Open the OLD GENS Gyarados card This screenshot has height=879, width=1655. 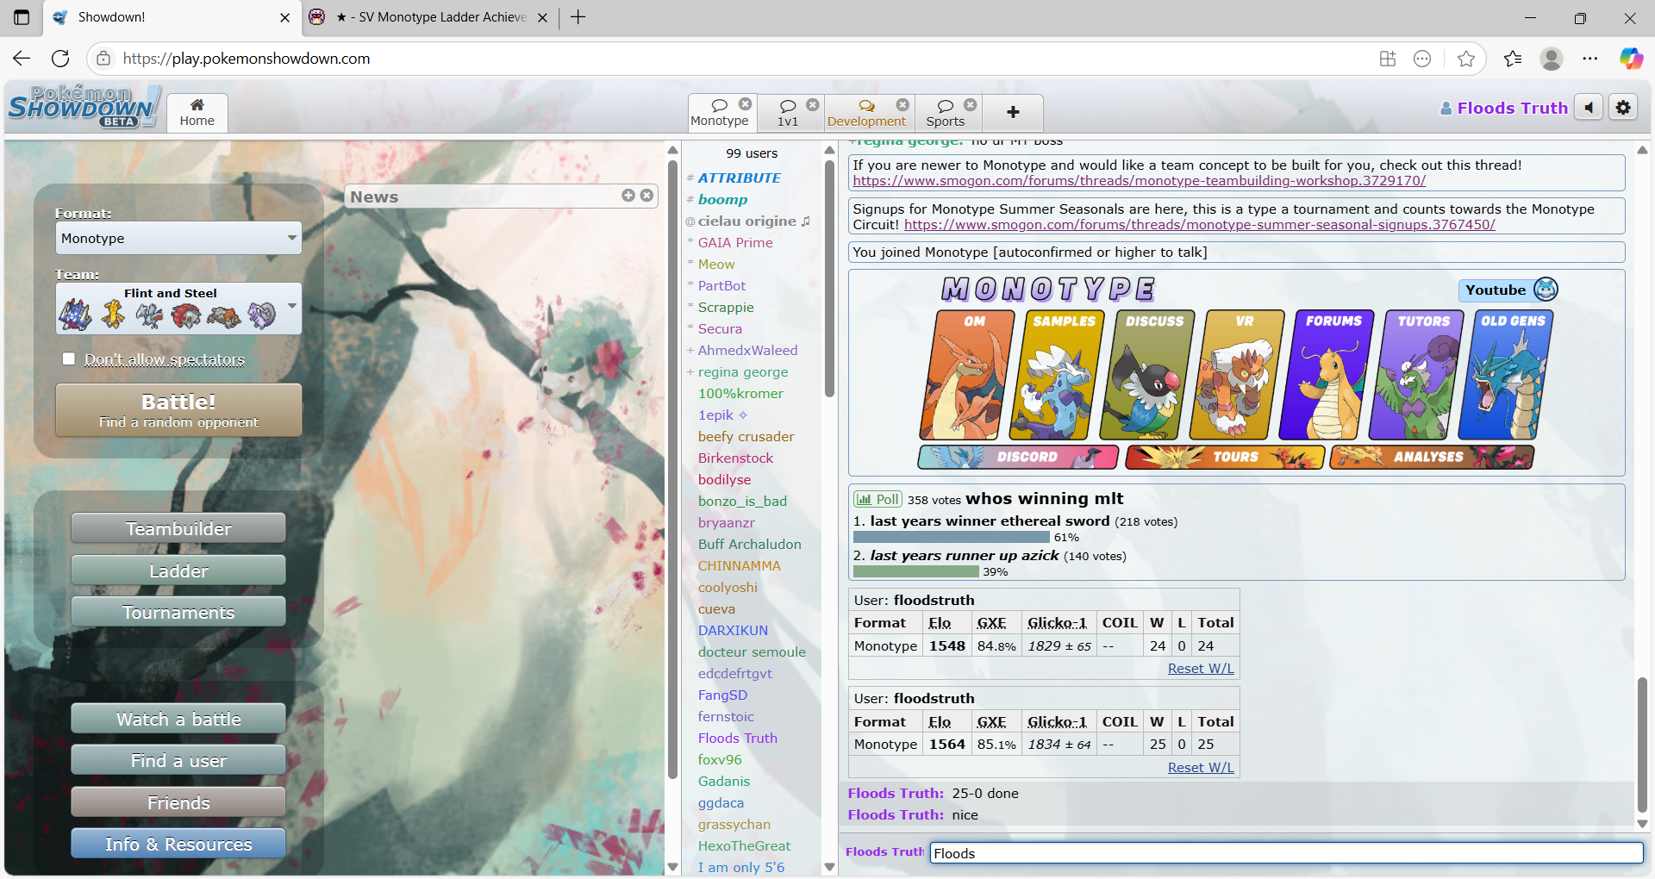tap(1505, 375)
